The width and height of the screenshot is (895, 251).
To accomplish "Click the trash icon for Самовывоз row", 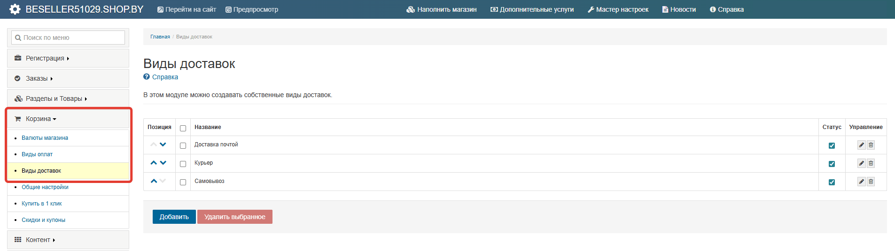I will (871, 182).
